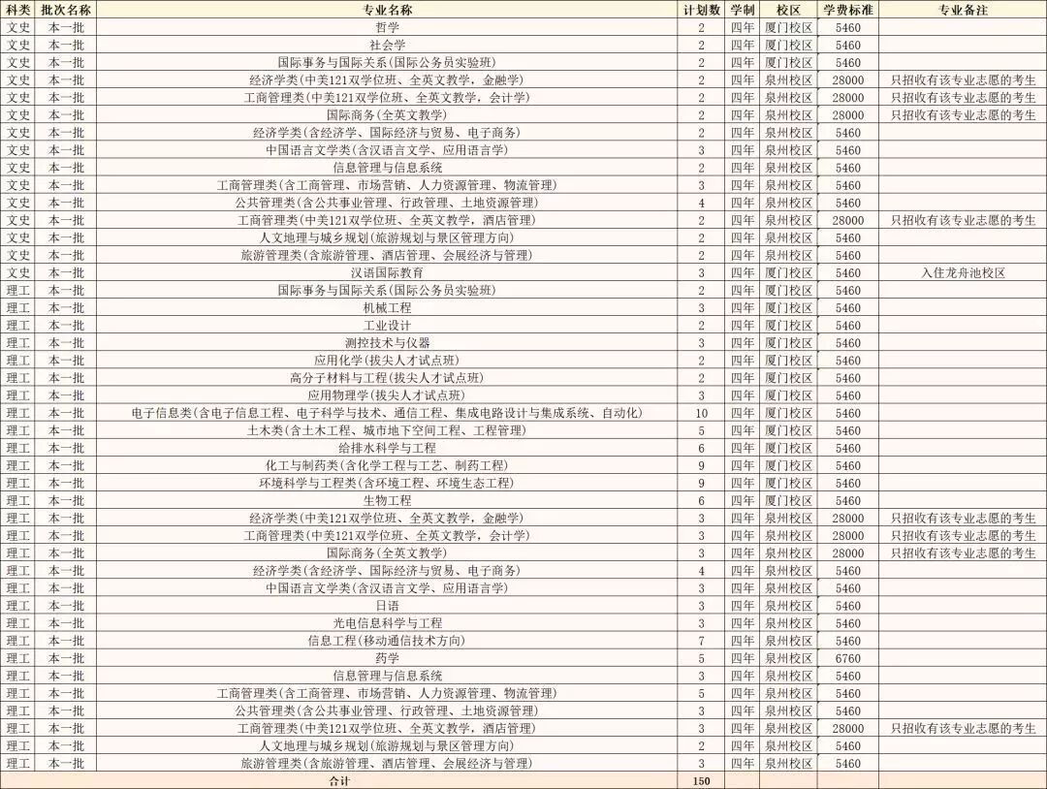
Task: Click 厦门校区 in the 哲学 row
Action: [788, 28]
